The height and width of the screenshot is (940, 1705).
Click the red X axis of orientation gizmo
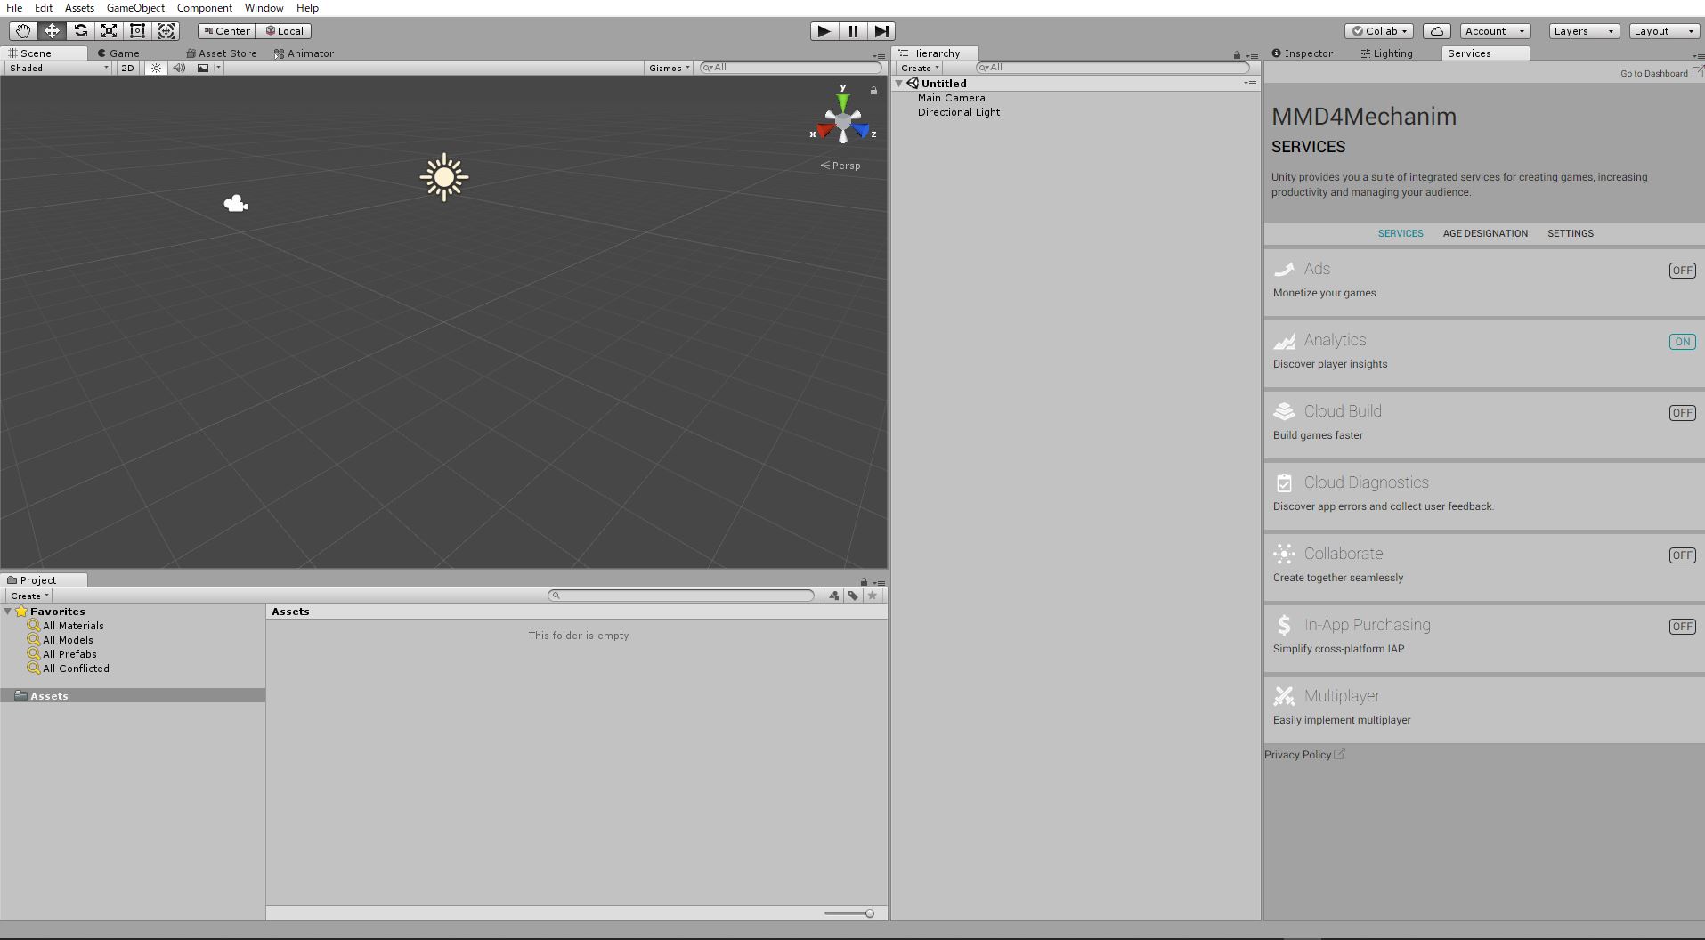click(824, 131)
